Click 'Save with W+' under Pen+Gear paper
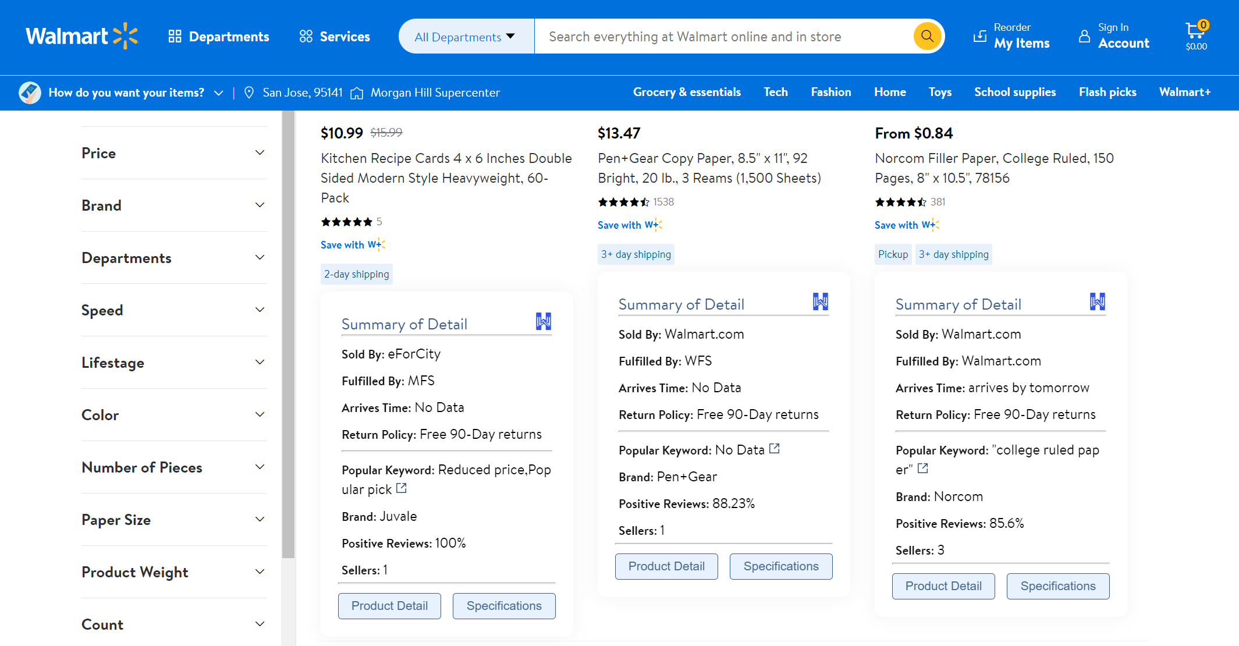Viewport: 1239px width, 646px height. (630, 225)
